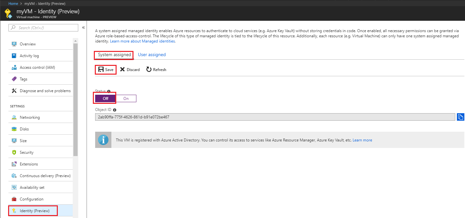The height and width of the screenshot is (218, 465).
Task: Collapse the sidebar menu with chevron
Action: (83, 28)
